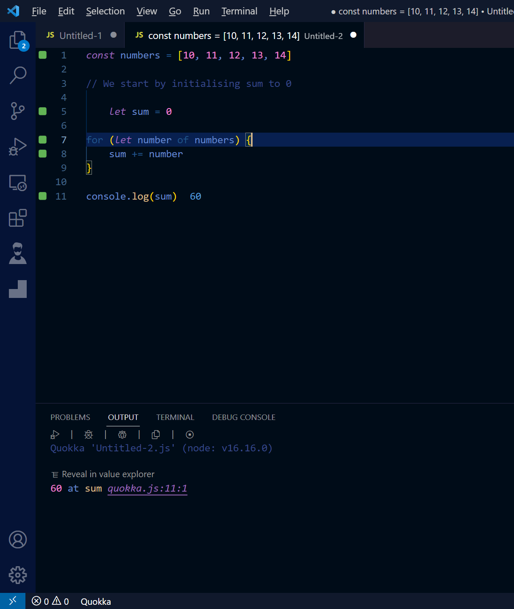Image resolution: width=514 pixels, height=609 pixels.
Task: Click the copy icon in Quokka output toolbar
Action: coord(156,434)
